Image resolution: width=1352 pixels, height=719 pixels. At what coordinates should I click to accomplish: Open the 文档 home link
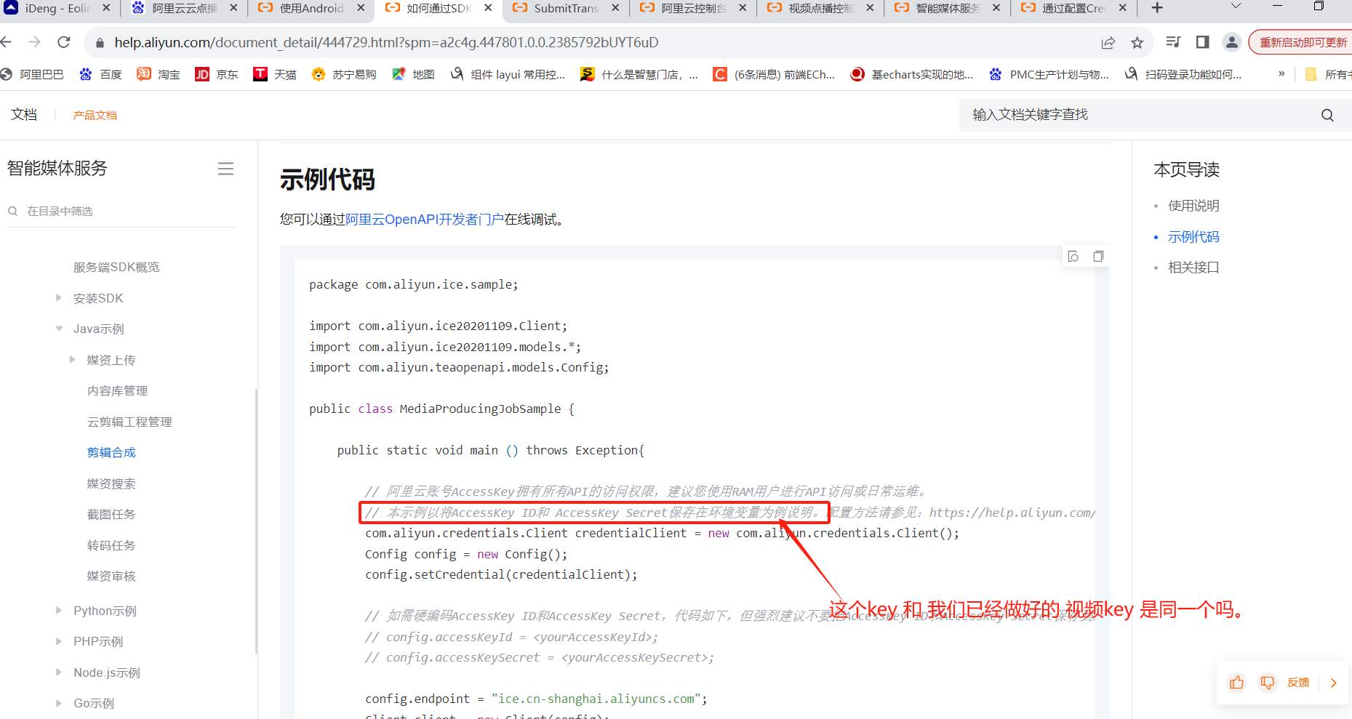click(x=24, y=114)
